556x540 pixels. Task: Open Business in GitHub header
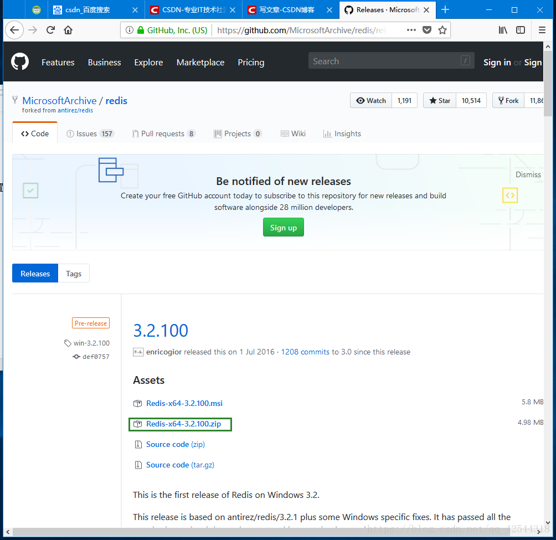104,63
